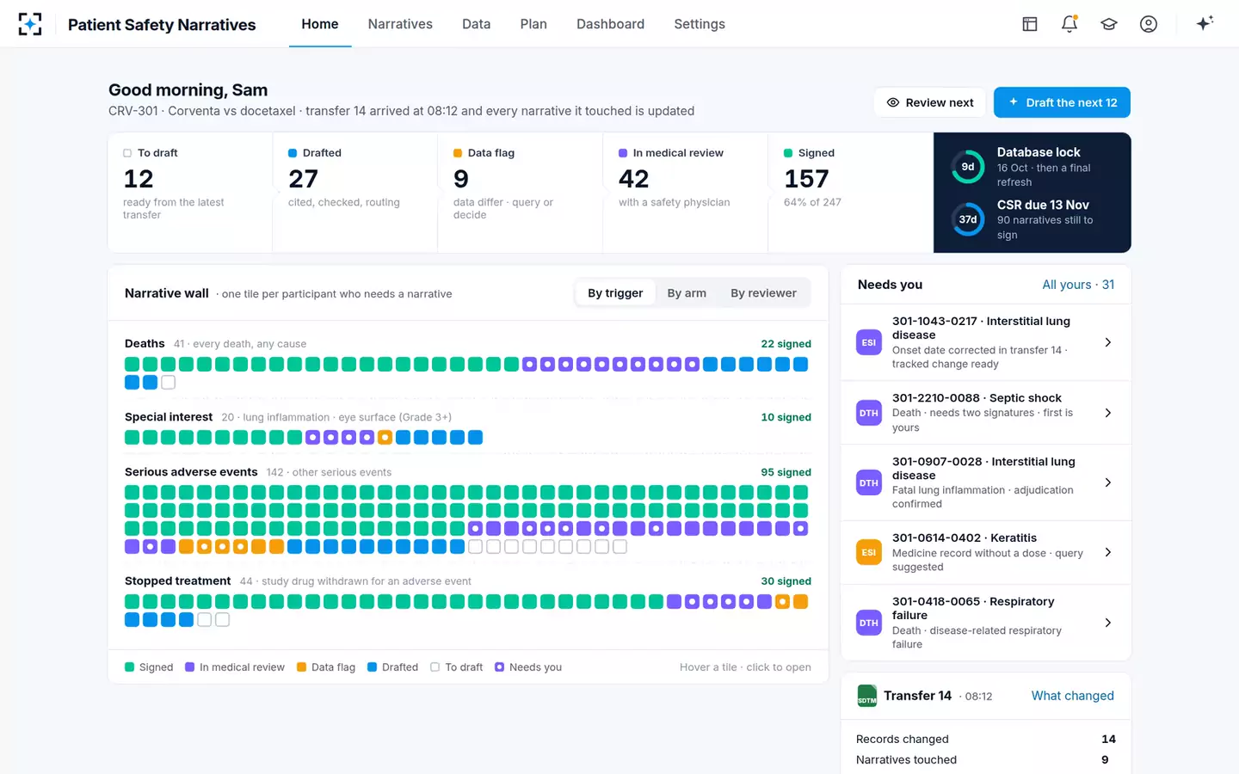This screenshot has width=1239, height=774.
Task: Switch wall grouping to By arm
Action: click(x=687, y=293)
